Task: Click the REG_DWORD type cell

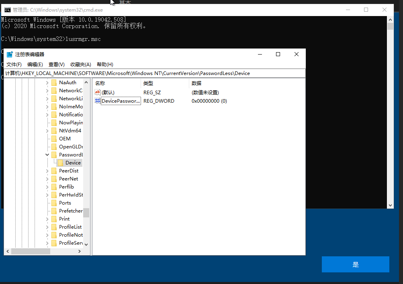Action: pyautogui.click(x=159, y=101)
